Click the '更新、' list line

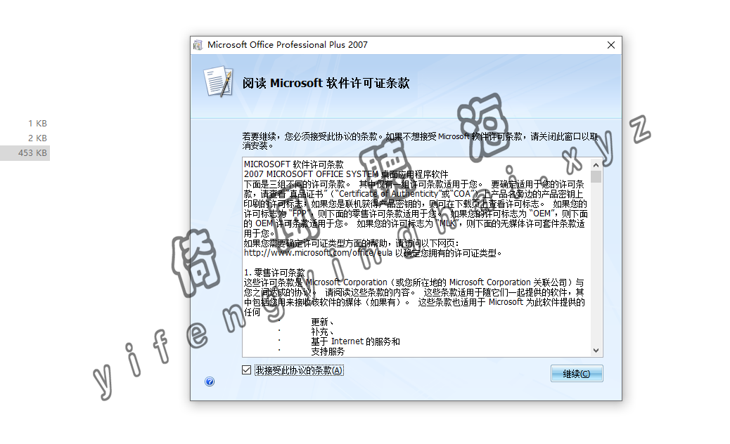tap(322, 322)
